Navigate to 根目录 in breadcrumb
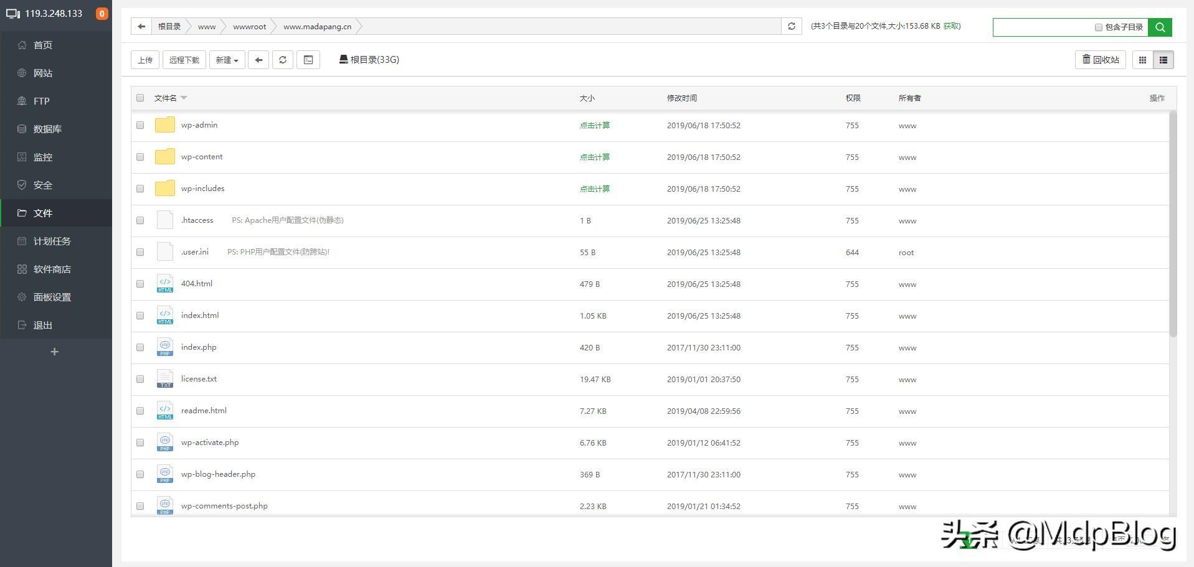Screen dimensions: 1194x567 (169, 26)
